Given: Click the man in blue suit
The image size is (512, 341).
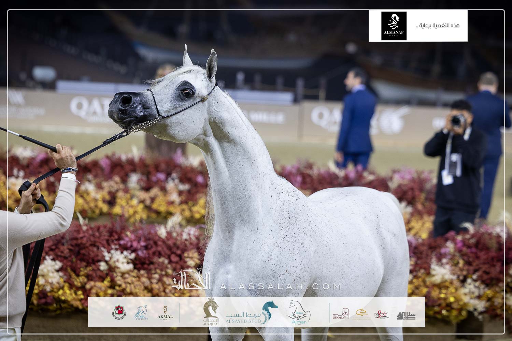Looking at the screenshot, I should coord(357,119).
